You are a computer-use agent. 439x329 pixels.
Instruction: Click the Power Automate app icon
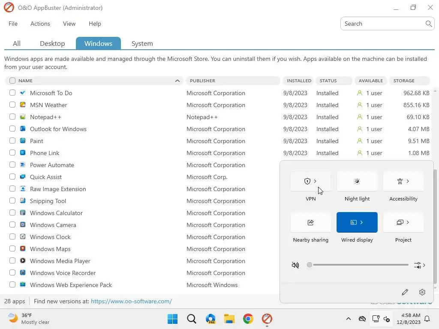[x=23, y=165]
